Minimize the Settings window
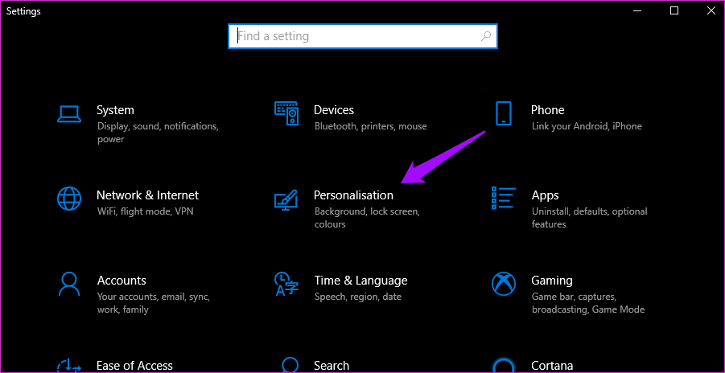Image resolution: width=725 pixels, height=373 pixels. (x=639, y=11)
